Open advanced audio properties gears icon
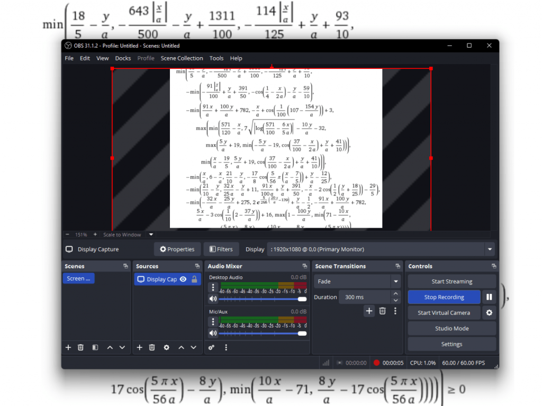 [x=211, y=347]
